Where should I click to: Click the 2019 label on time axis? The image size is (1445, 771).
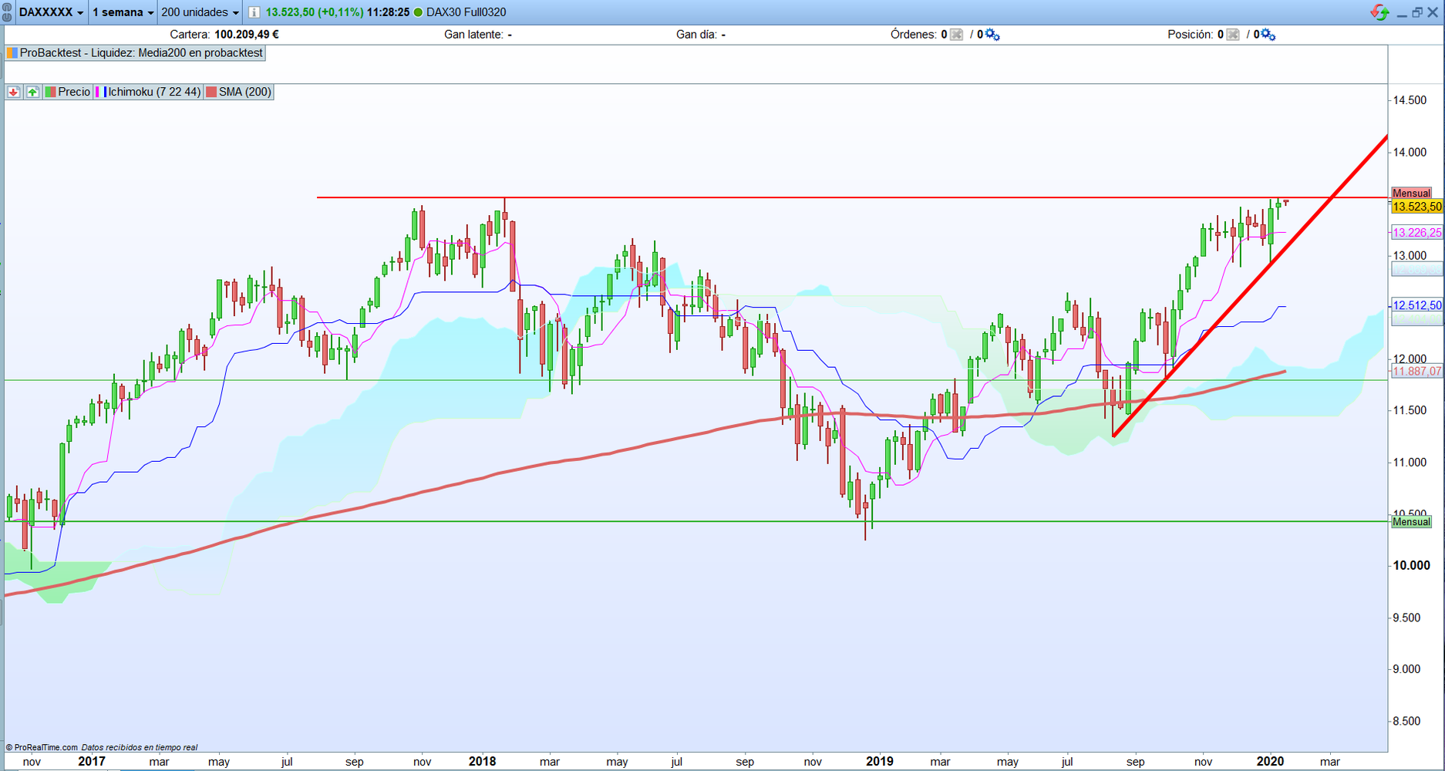coord(880,762)
